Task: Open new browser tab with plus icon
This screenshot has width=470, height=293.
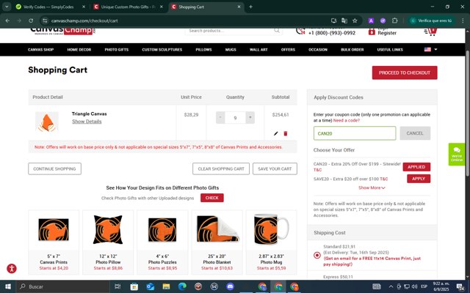Action: point(250,7)
